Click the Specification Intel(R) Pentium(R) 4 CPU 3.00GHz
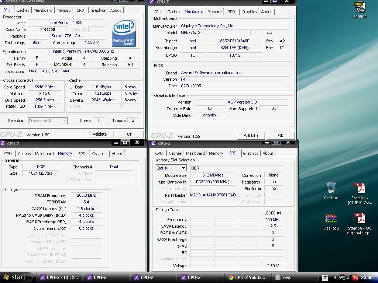Viewport: 378px width, 283px height. (83, 51)
